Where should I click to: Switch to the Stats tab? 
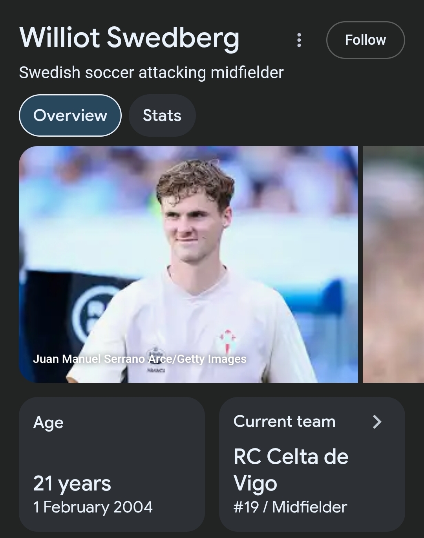[x=162, y=115]
